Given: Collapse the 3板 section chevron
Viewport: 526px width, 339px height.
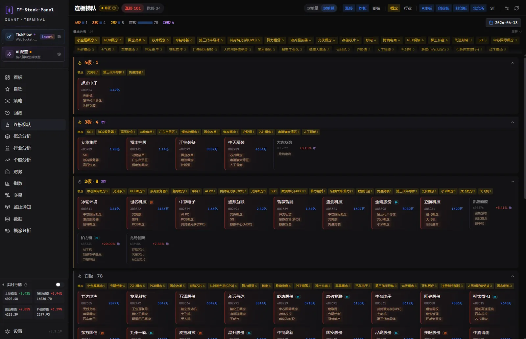Looking at the screenshot, I should [513, 122].
